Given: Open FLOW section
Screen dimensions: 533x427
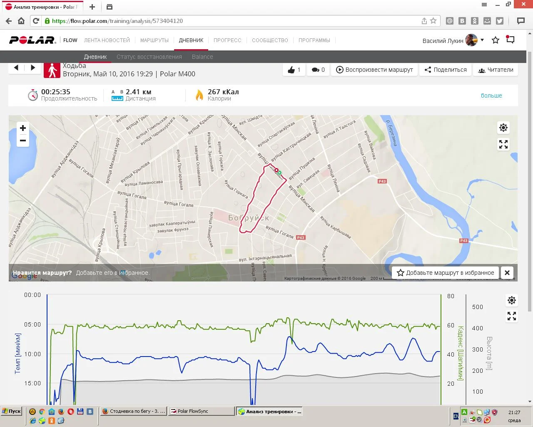Looking at the screenshot, I should coord(70,40).
